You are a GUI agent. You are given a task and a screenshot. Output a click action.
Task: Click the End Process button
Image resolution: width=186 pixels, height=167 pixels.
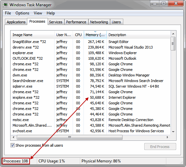[160, 147]
